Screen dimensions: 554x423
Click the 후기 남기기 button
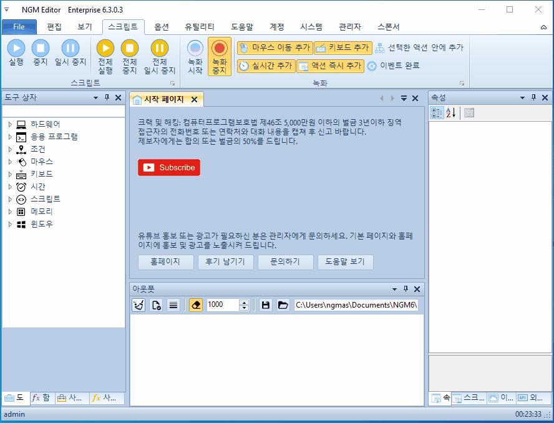click(x=226, y=262)
